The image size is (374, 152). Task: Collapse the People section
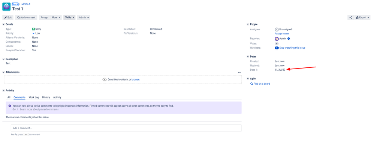pos(248,24)
